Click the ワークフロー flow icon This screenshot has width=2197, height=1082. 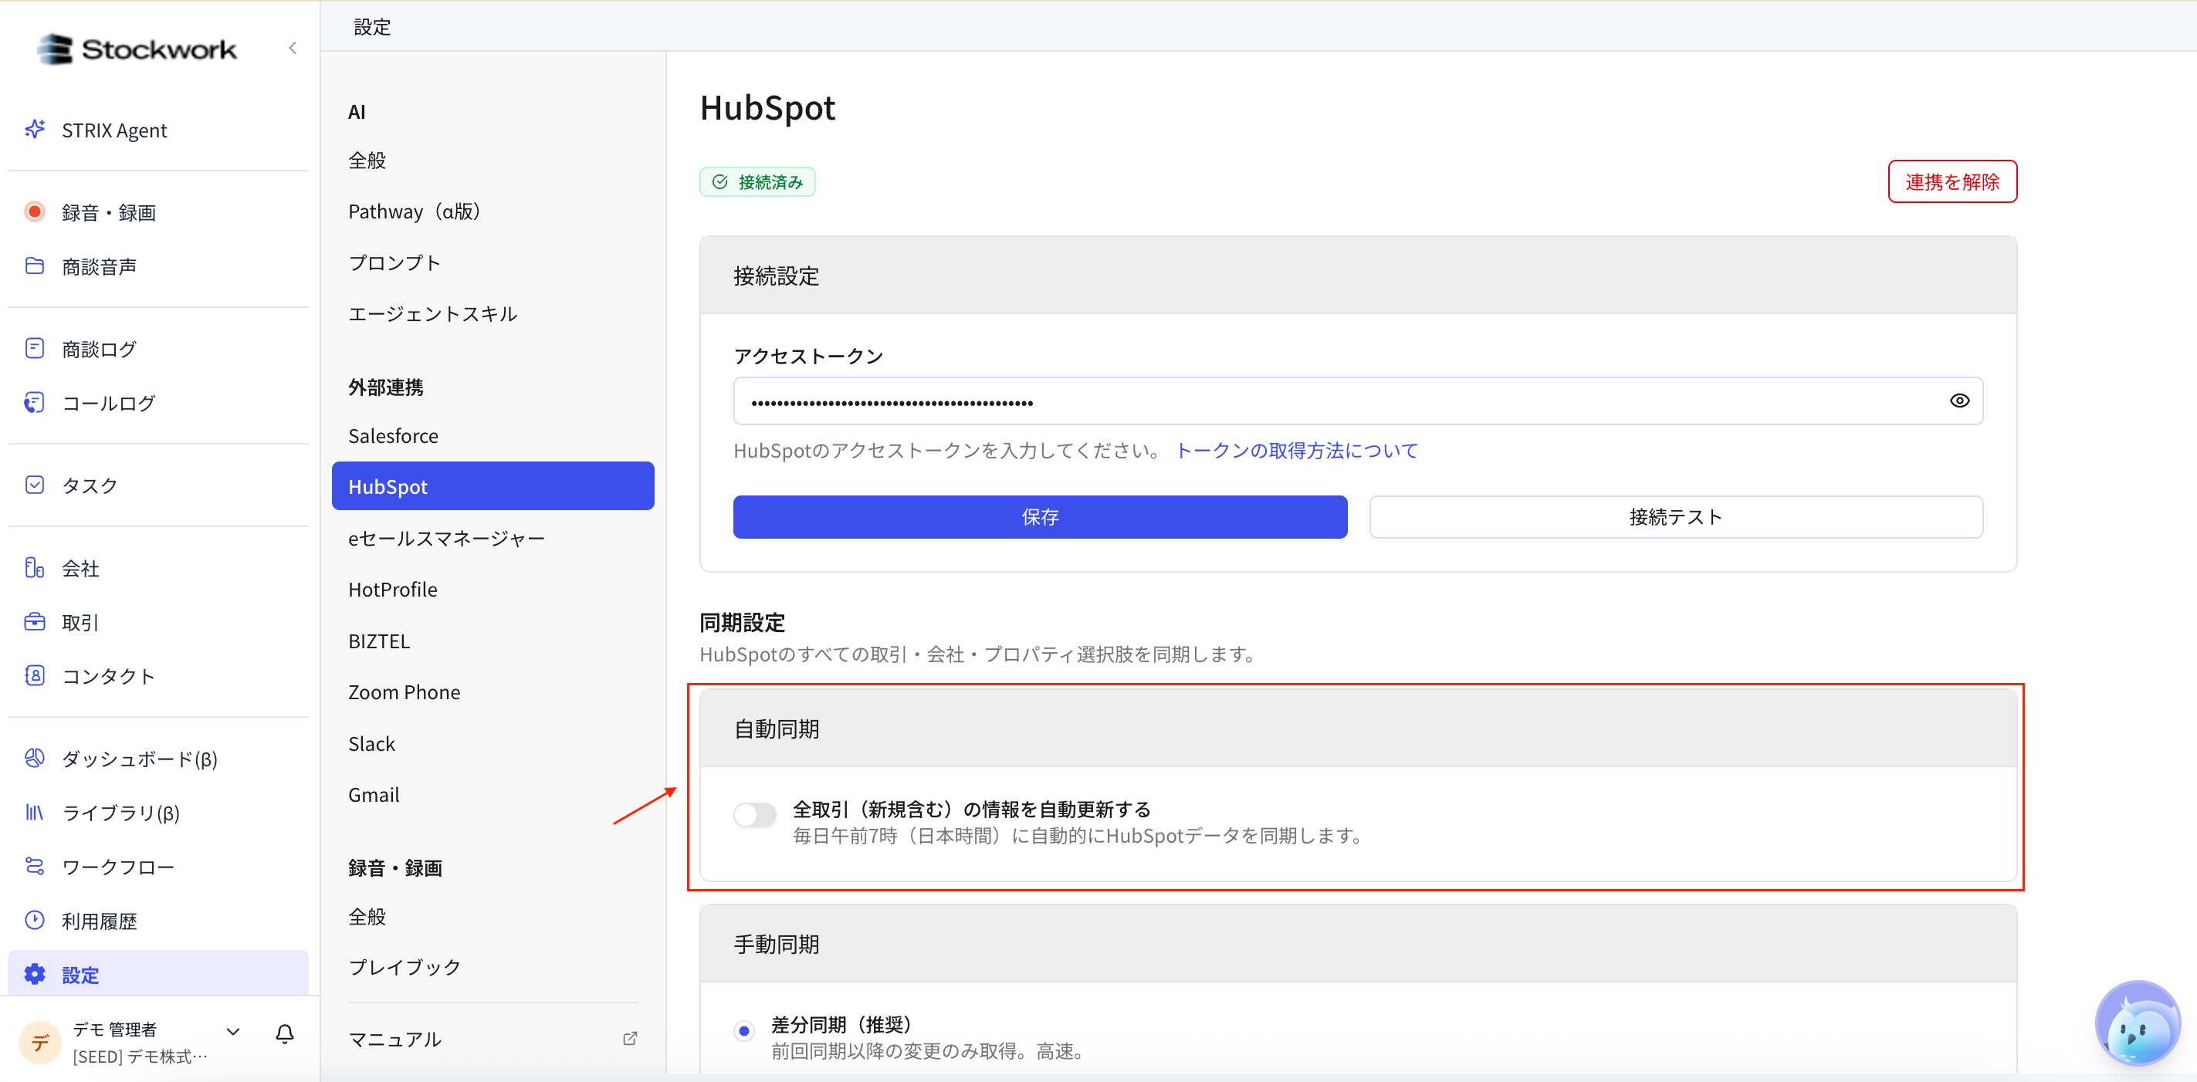click(x=34, y=866)
